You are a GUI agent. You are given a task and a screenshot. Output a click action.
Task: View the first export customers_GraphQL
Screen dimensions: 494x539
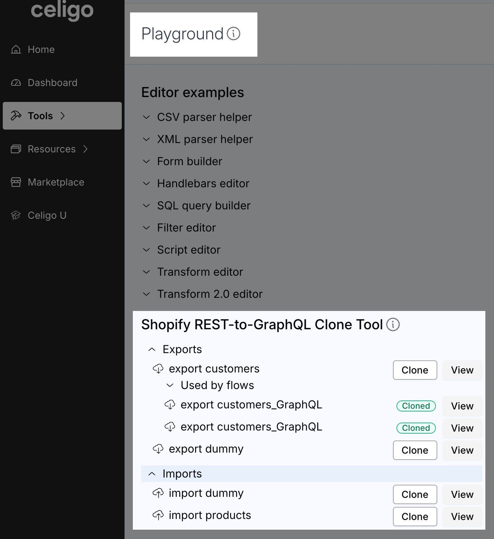pos(462,406)
